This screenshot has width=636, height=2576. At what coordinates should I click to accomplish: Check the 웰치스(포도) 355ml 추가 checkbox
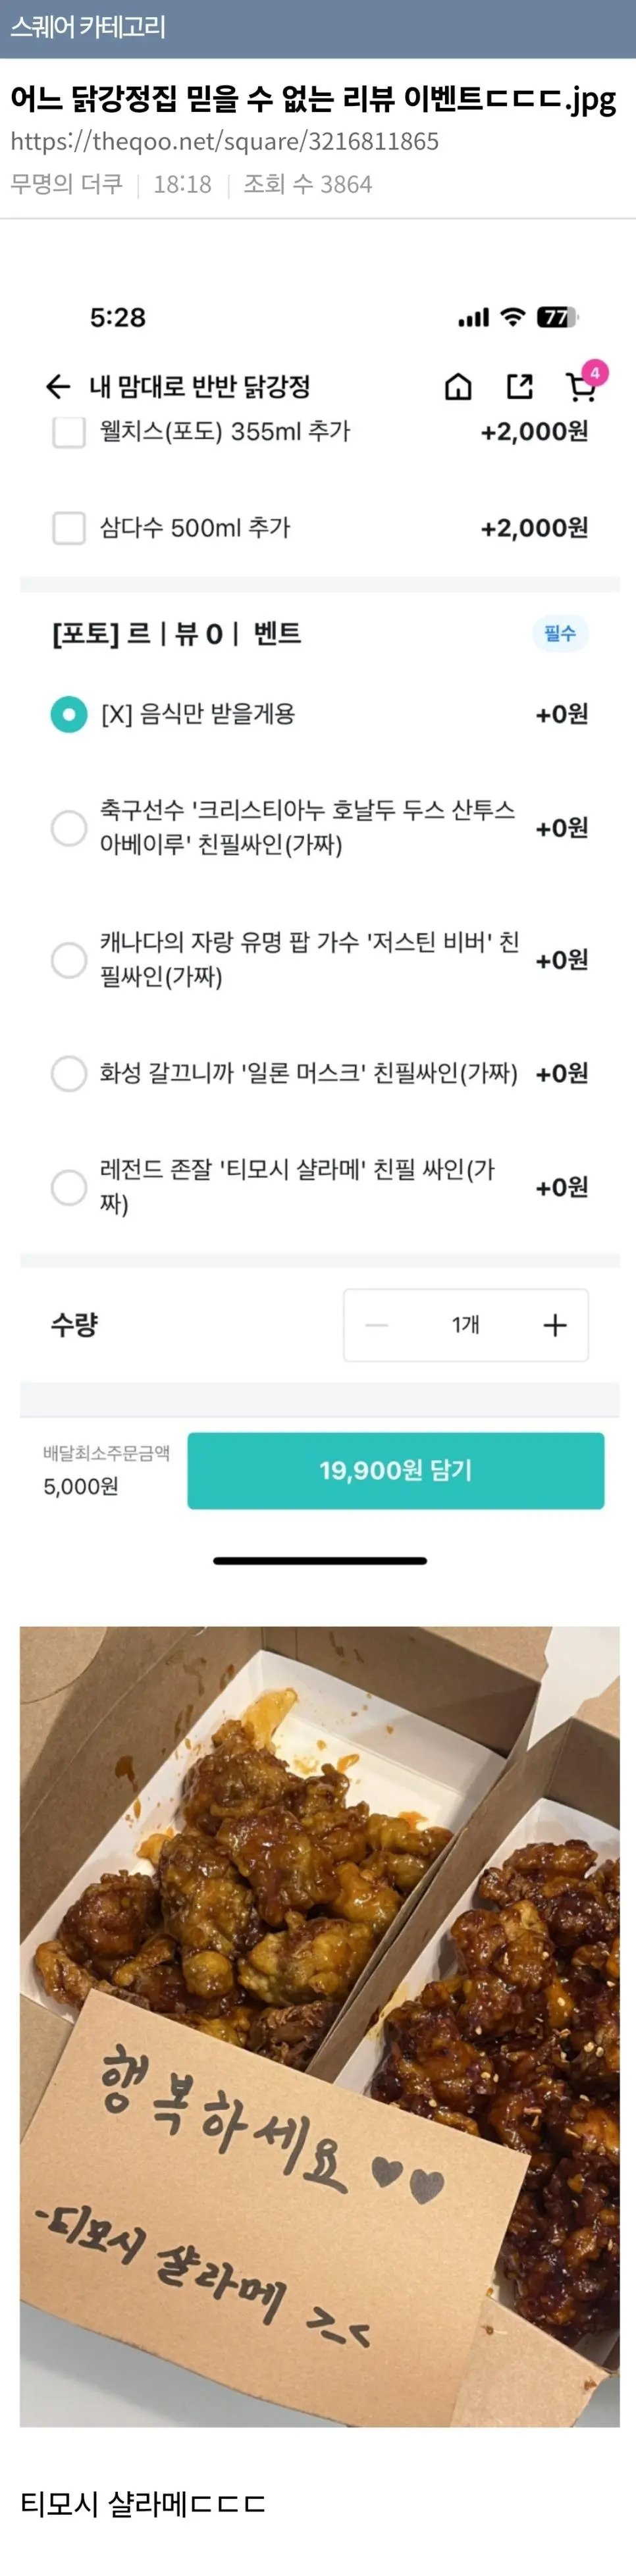[69, 432]
